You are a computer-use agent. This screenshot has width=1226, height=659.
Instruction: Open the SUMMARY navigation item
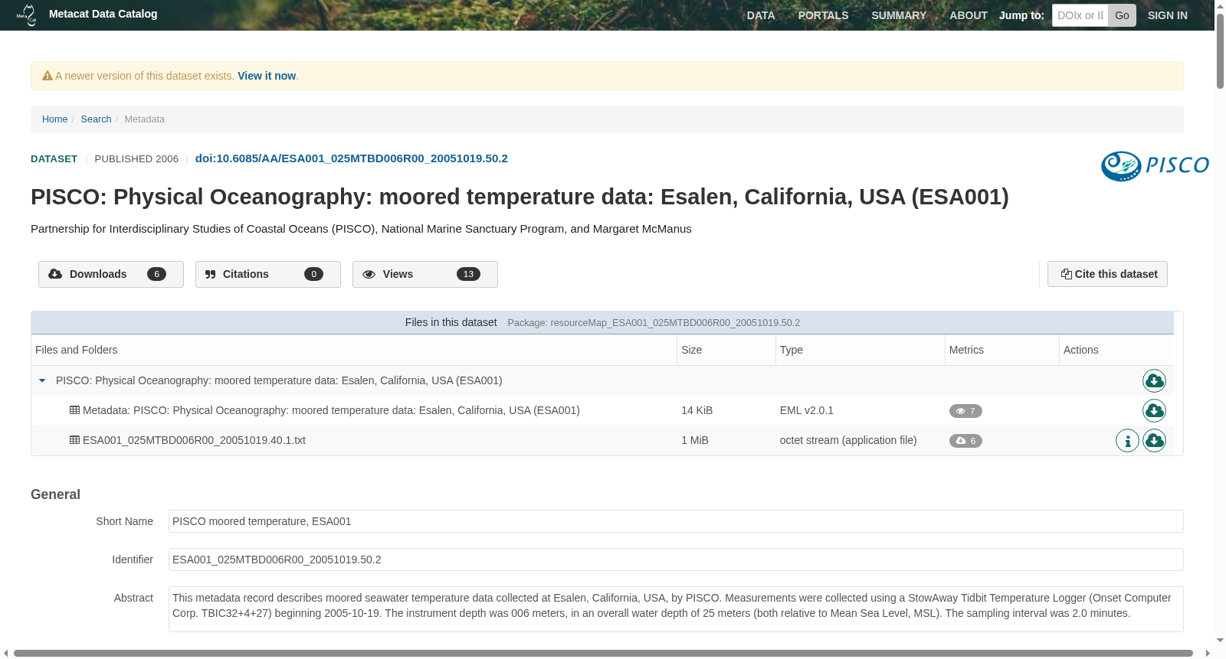point(899,15)
